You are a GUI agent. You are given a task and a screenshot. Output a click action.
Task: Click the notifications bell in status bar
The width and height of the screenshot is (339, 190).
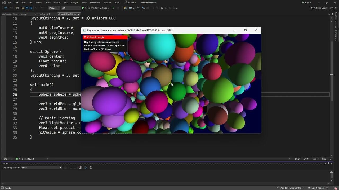(336, 188)
